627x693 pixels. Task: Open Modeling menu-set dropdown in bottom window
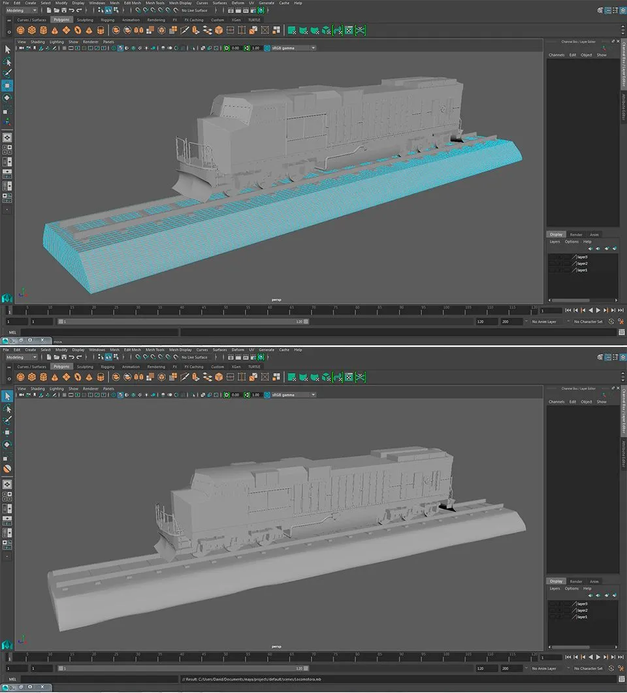tap(21, 357)
